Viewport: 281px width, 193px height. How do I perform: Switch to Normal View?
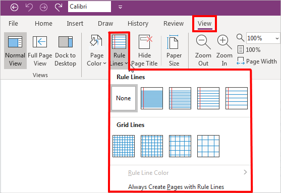(x=16, y=51)
